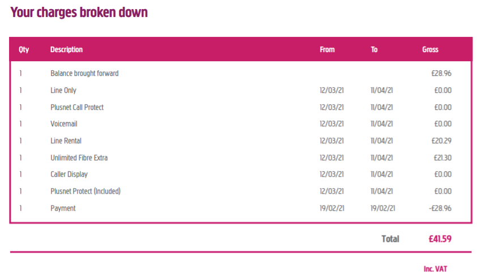477x276 pixels.
Task: Select the 'Unlimited Fibre Extra' entry
Action: pyautogui.click(x=79, y=158)
